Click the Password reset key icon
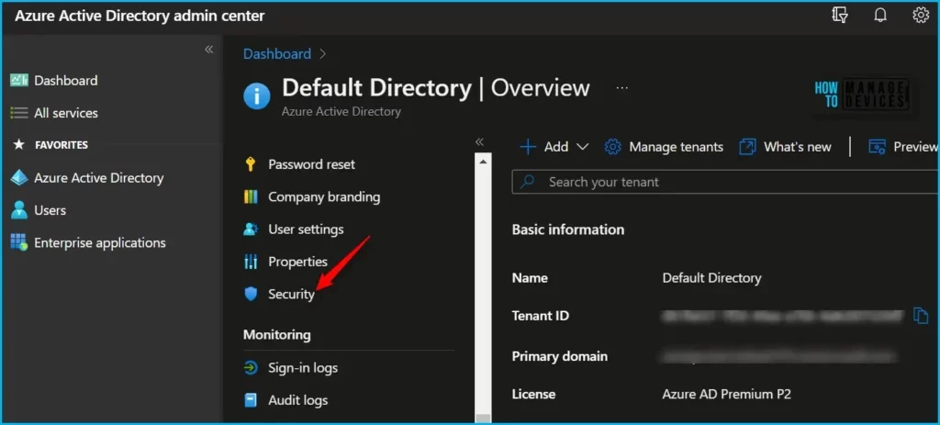940x425 pixels. tap(251, 164)
